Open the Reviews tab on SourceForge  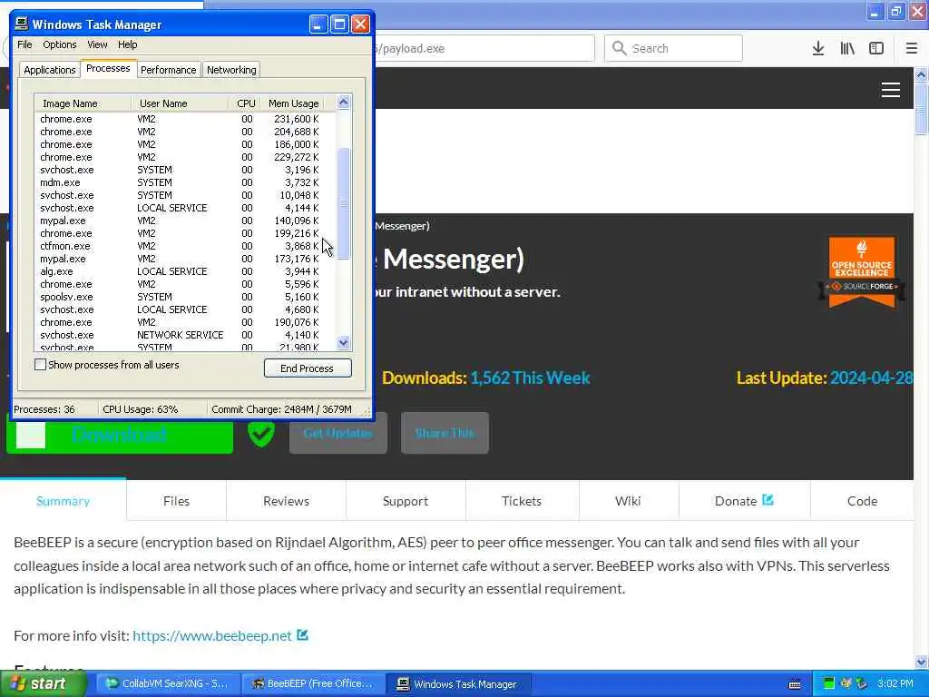pos(286,501)
